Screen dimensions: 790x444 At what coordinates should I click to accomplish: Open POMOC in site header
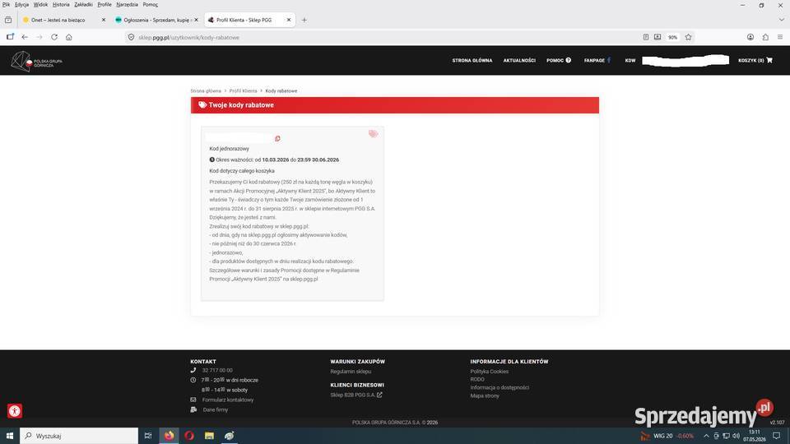click(x=558, y=60)
